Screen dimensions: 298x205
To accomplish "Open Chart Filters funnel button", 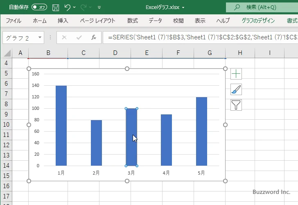I will point(236,105).
